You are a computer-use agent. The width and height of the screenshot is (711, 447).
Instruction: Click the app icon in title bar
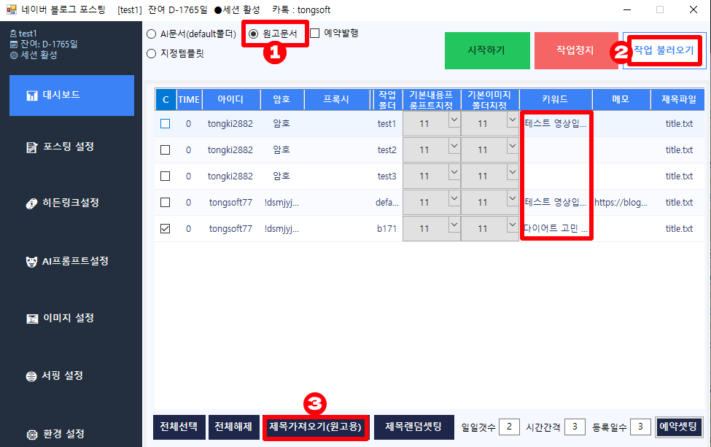11,9
